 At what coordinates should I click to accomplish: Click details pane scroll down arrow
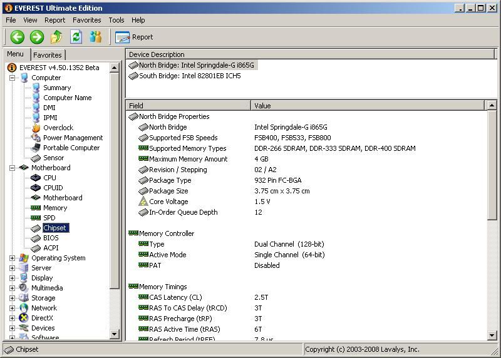492,335
